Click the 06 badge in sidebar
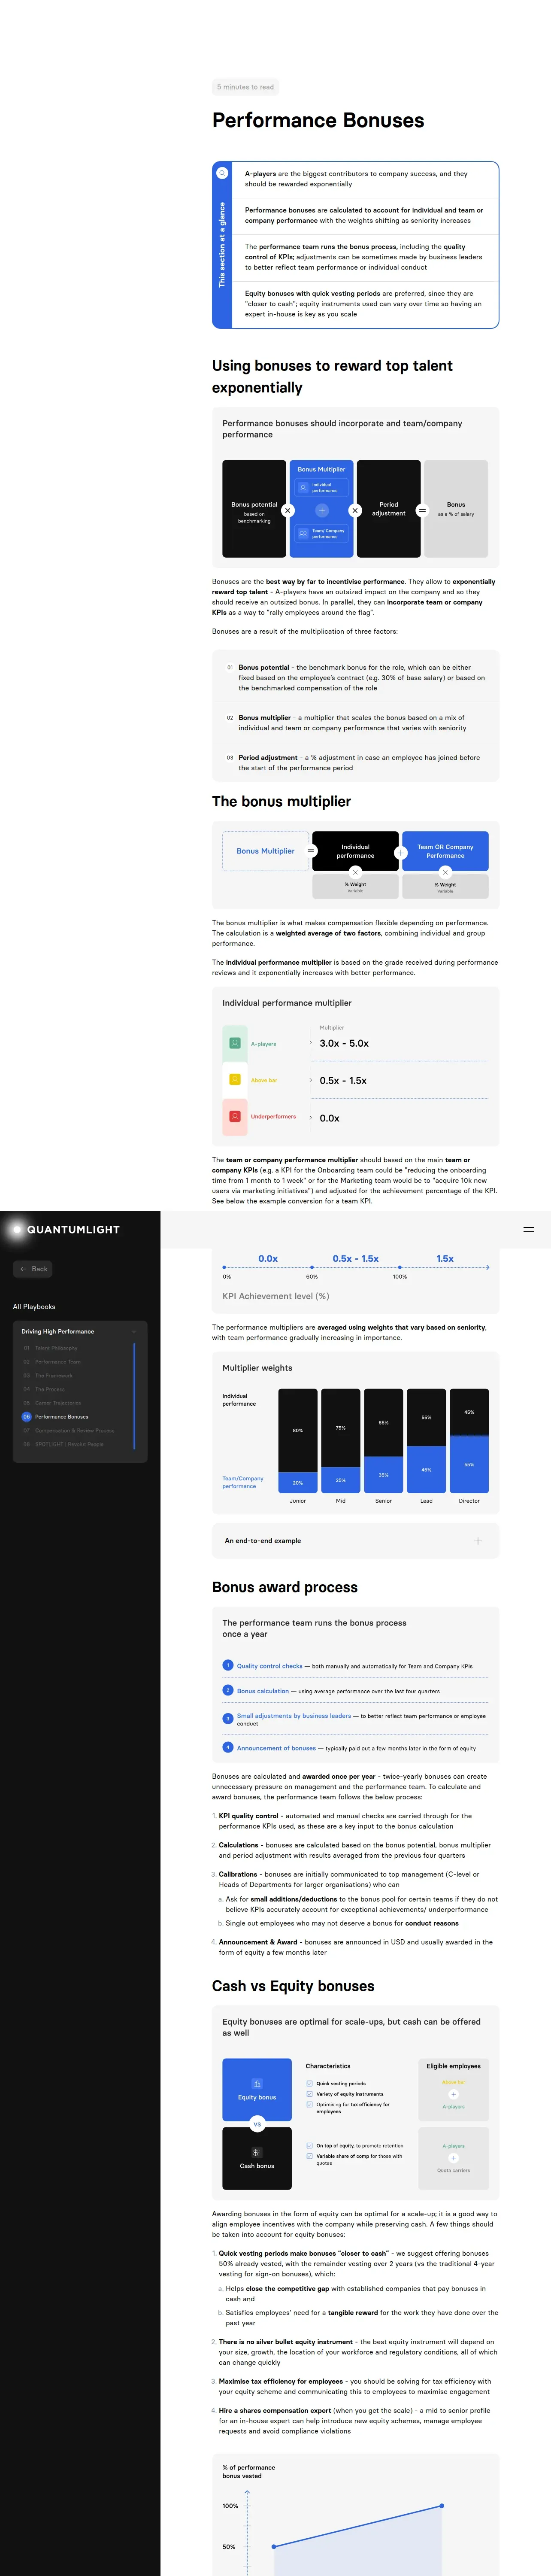The width and height of the screenshot is (551, 2576). [x=27, y=1416]
